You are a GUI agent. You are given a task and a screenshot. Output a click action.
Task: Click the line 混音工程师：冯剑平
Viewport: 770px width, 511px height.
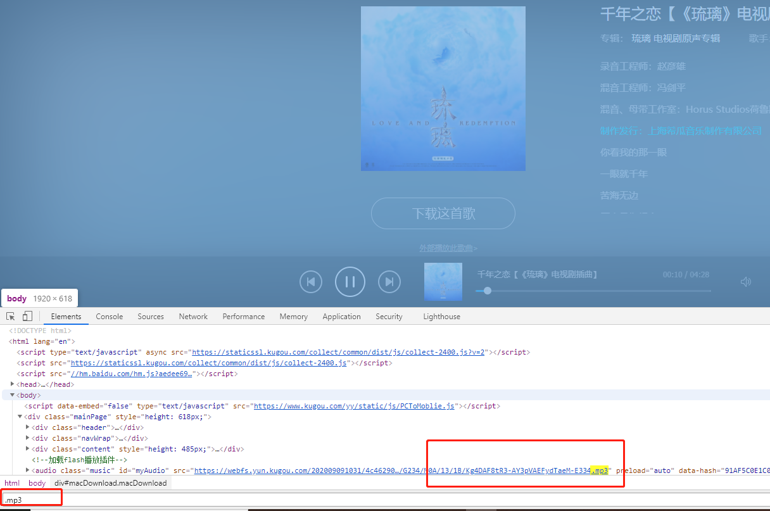(643, 87)
